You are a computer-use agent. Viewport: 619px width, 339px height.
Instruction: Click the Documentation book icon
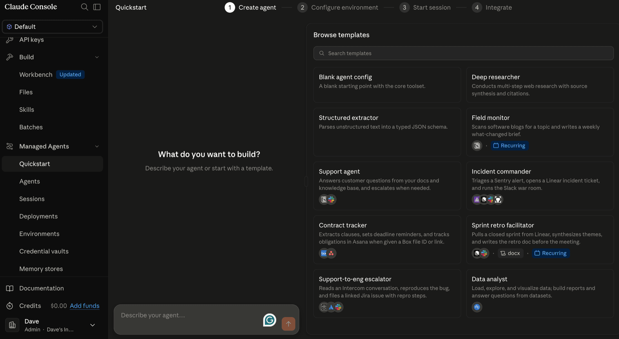tap(10, 288)
